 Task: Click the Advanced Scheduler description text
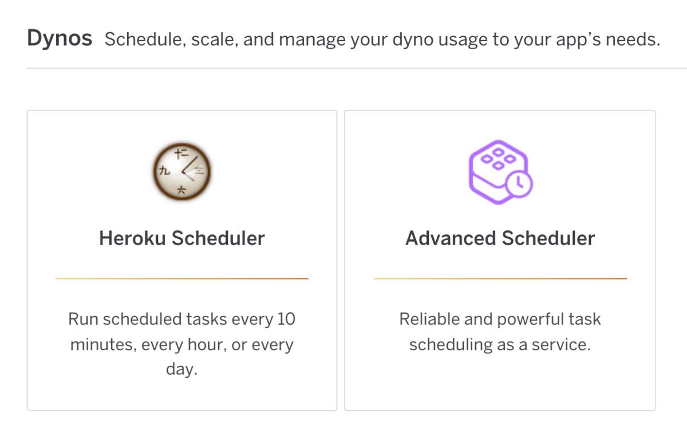tap(500, 331)
